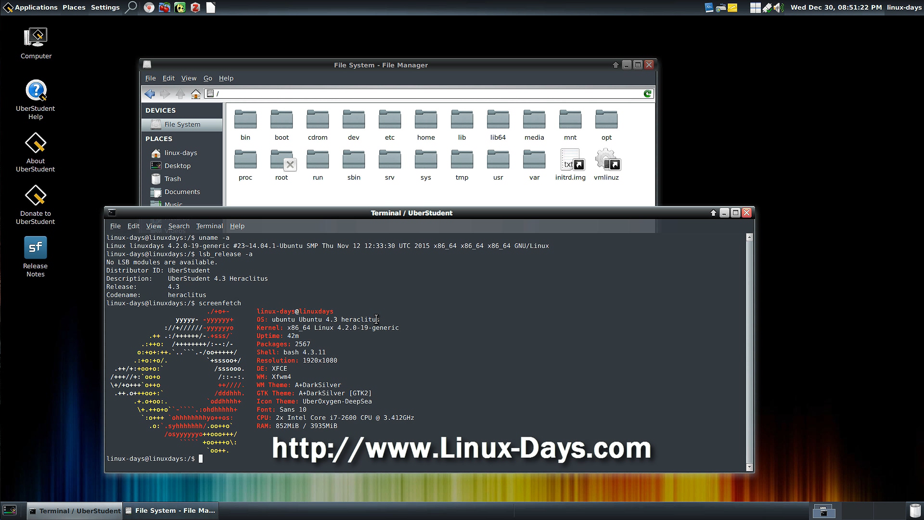This screenshot has width=924, height=520.
Task: Select the opt folder
Action: [606, 125]
